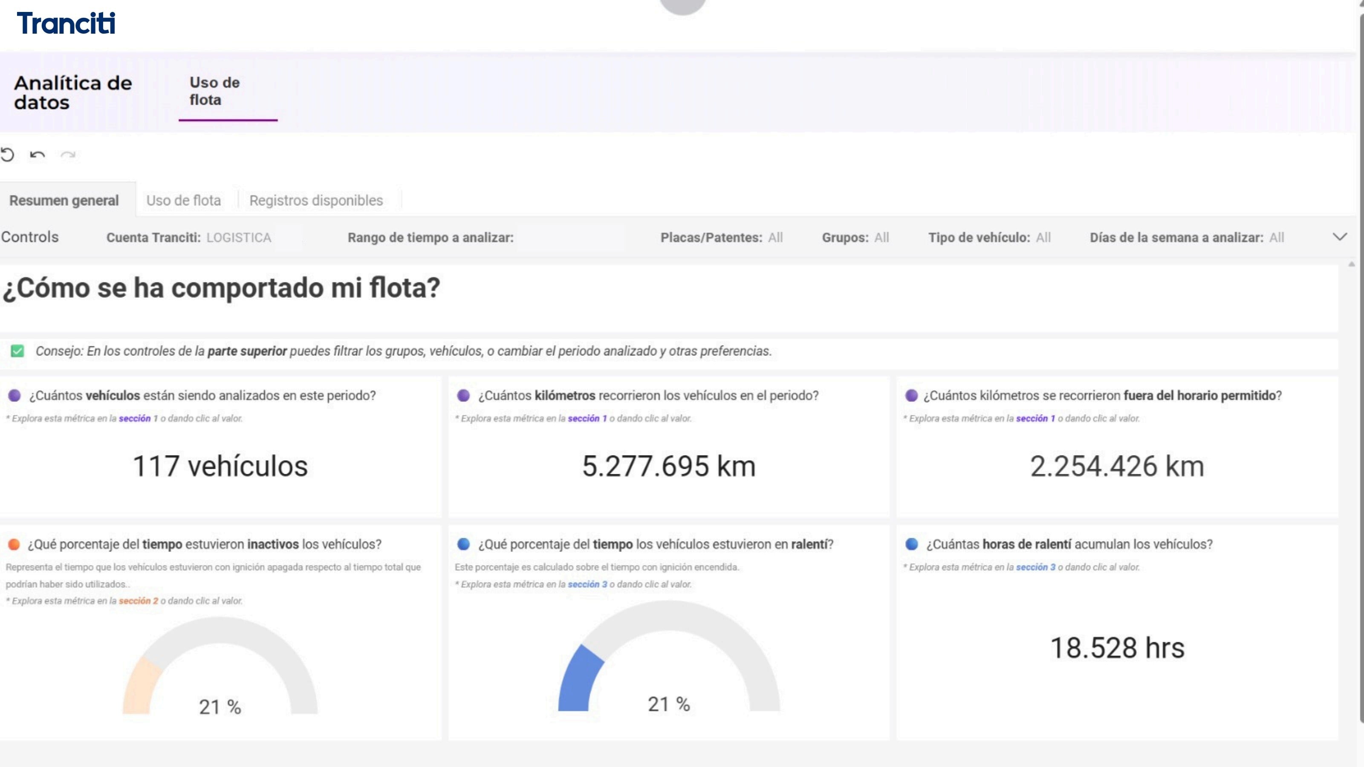The image size is (1364, 767).
Task: Open Días de la semana a analizar filter
Action: [x=1187, y=238]
